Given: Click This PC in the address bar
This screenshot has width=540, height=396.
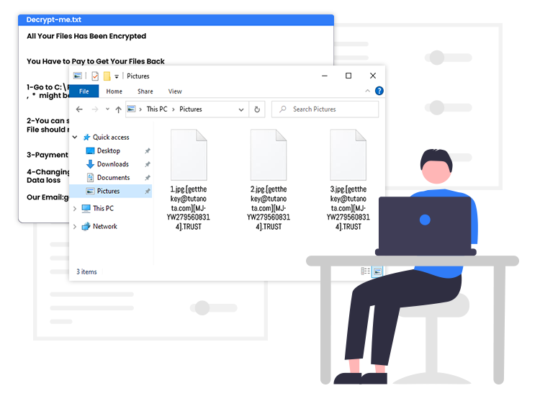Looking at the screenshot, I should (x=157, y=109).
